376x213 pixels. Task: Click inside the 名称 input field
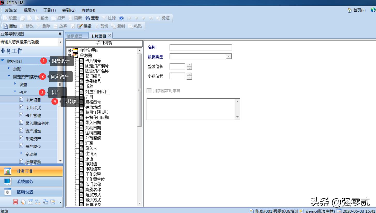(x=201, y=47)
